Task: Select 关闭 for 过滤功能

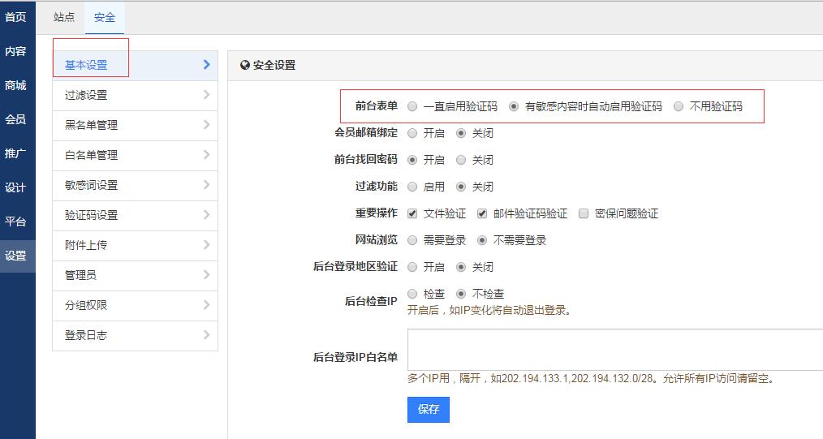Action: [461, 187]
